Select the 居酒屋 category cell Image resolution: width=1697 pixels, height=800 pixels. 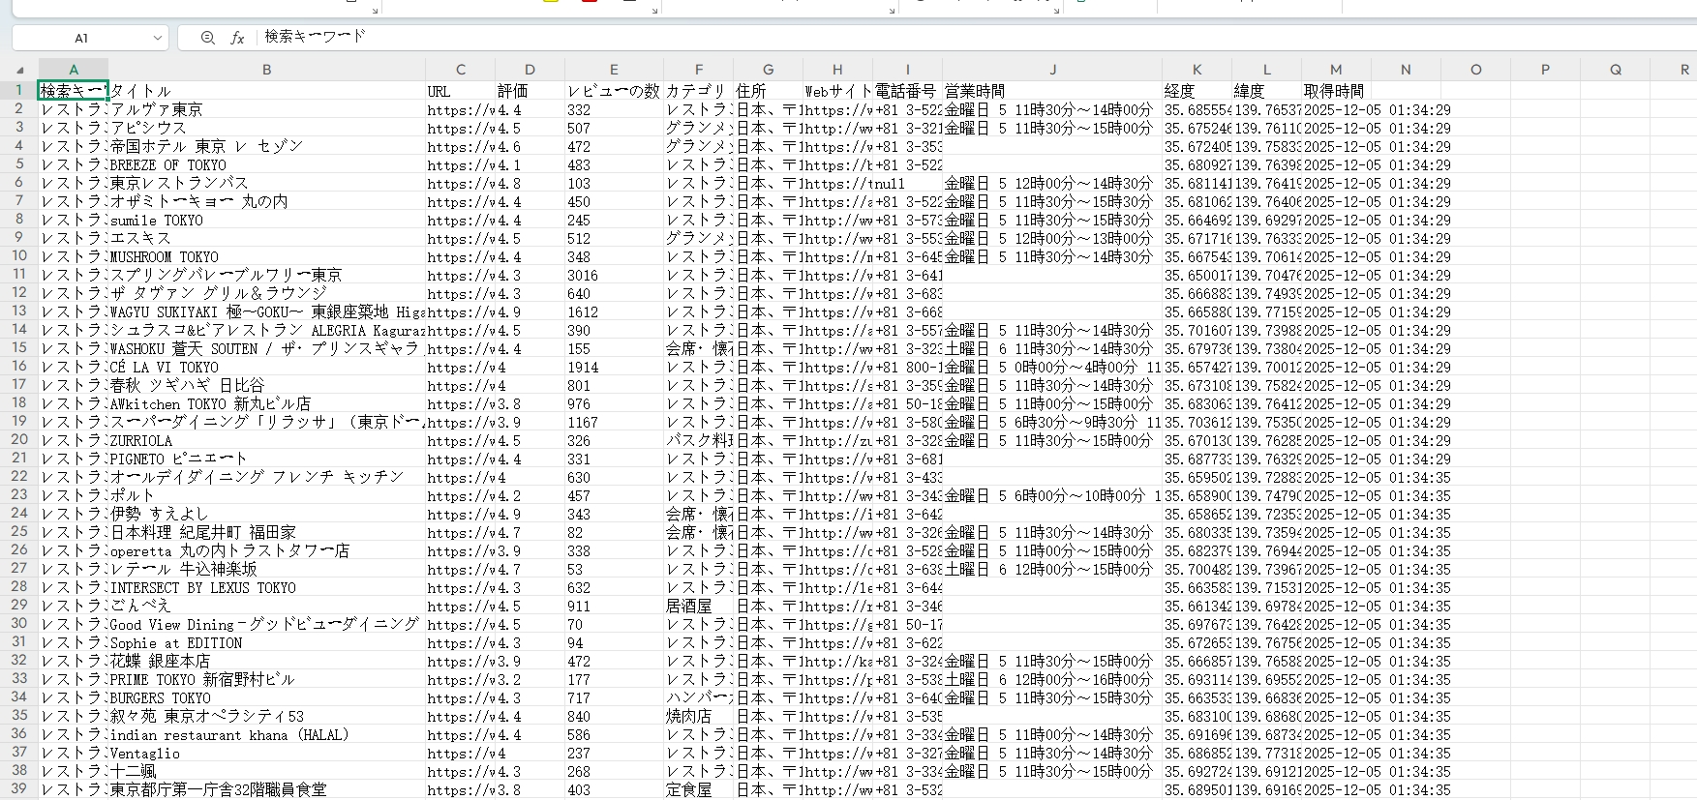[x=698, y=606]
